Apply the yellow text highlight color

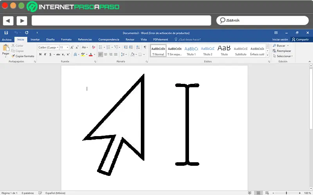[x=83, y=54]
